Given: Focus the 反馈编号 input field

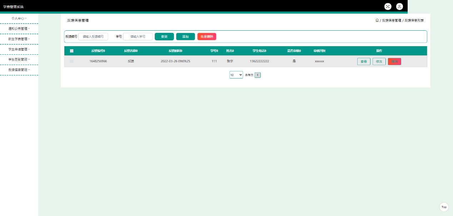Looking at the screenshot, I should tap(93, 37).
